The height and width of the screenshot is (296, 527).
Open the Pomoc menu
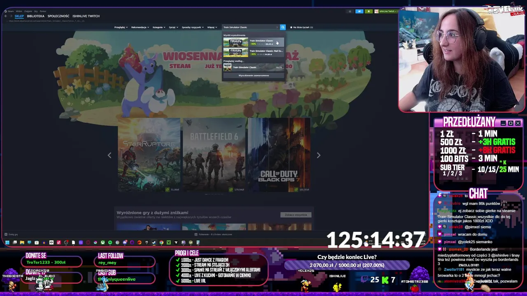click(43, 11)
